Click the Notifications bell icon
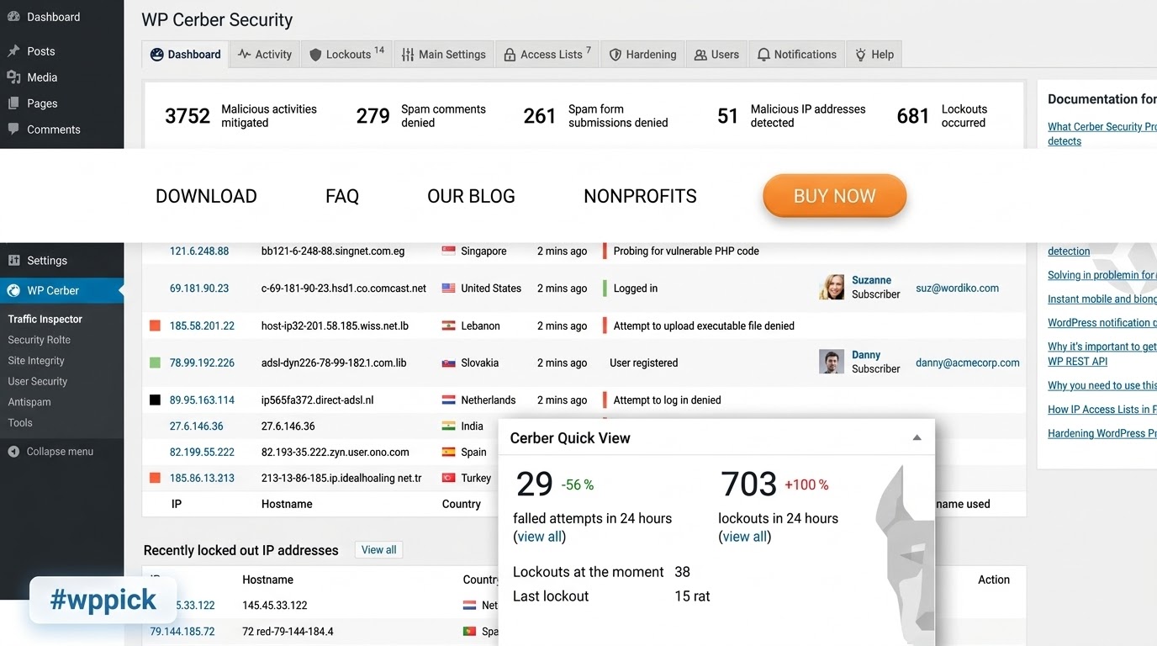This screenshot has width=1157, height=646. 763,55
